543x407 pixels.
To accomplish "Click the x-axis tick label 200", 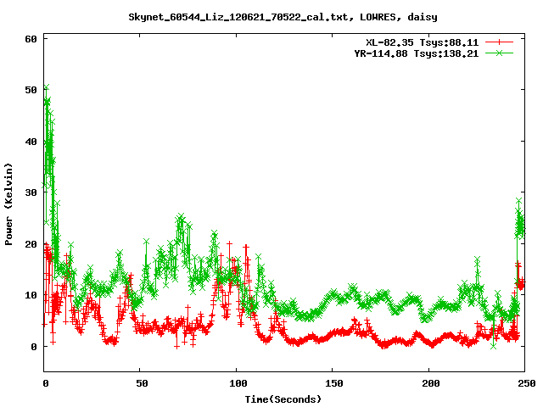I will pos(430,383).
